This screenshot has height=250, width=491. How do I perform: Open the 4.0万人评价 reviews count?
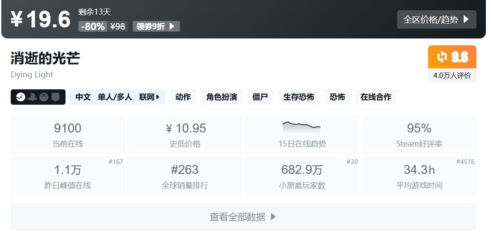pyautogui.click(x=452, y=75)
